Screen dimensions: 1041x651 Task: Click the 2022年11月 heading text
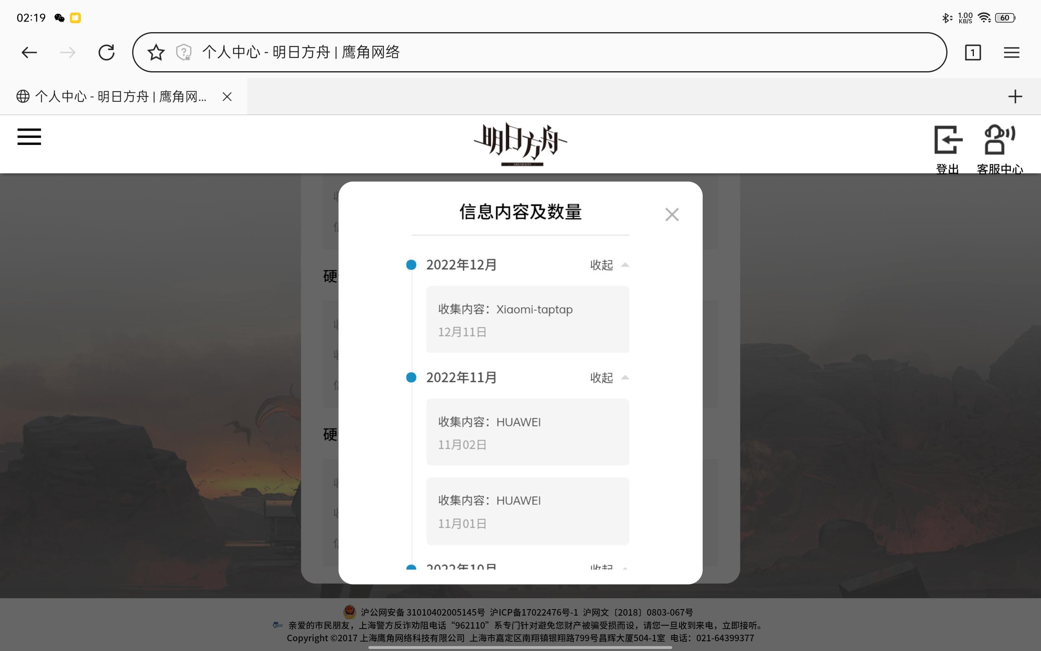pos(462,378)
